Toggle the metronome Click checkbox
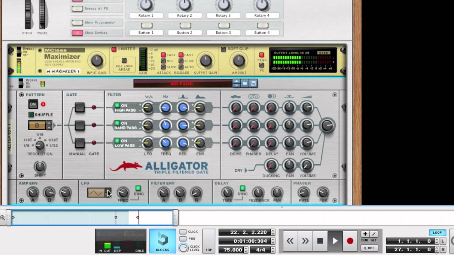454x255 pixels. [x=183, y=232]
